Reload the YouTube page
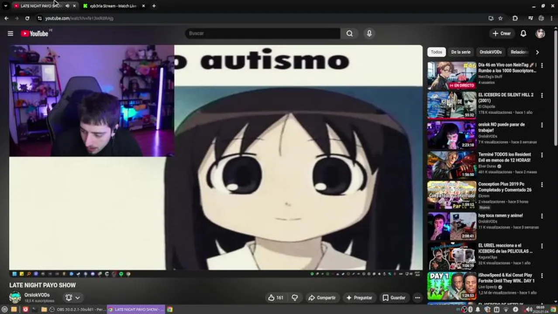This screenshot has height=314, width=558. 27,18
